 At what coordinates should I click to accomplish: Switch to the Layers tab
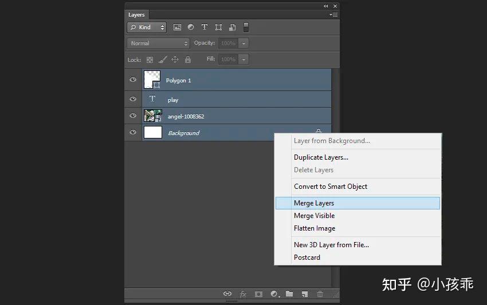(x=136, y=14)
